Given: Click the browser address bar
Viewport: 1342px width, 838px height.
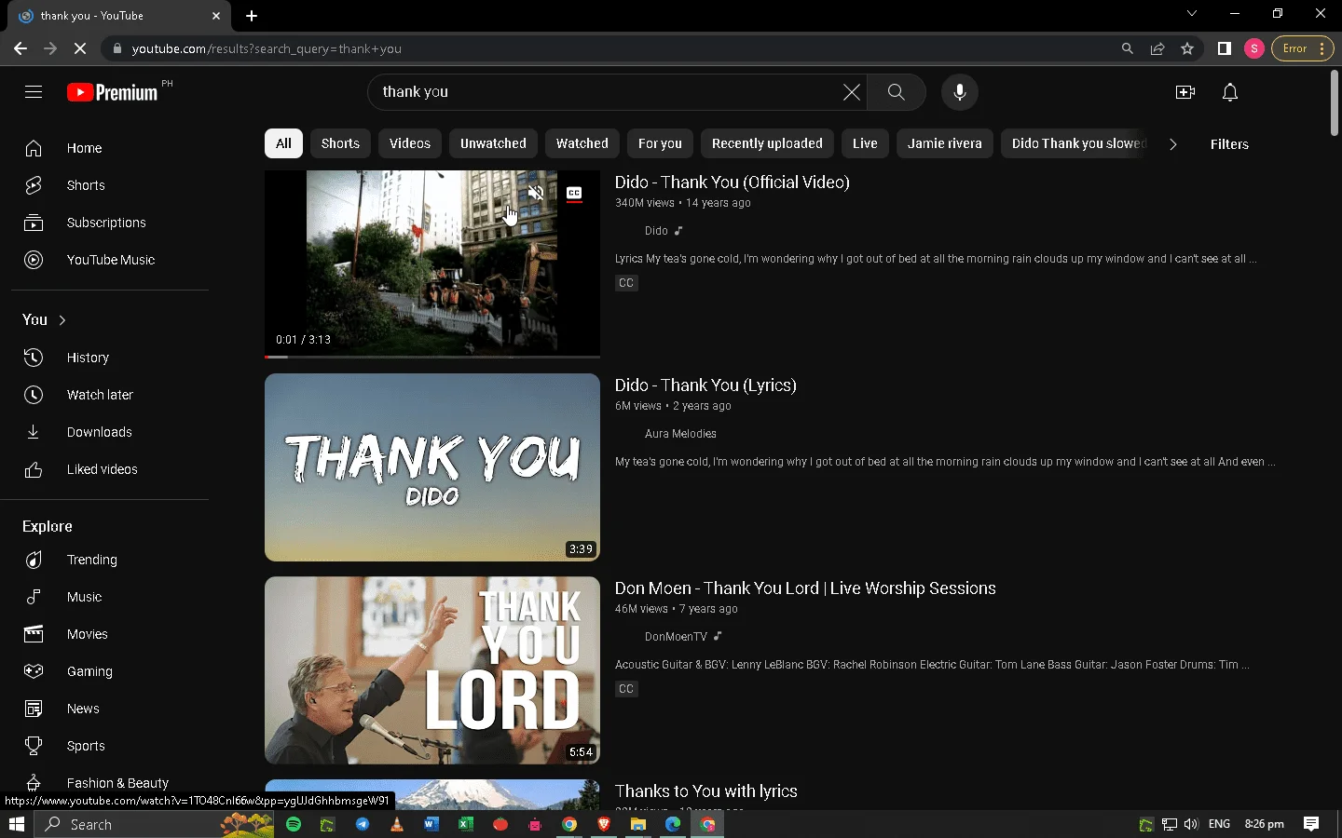Looking at the screenshot, I should [x=615, y=48].
